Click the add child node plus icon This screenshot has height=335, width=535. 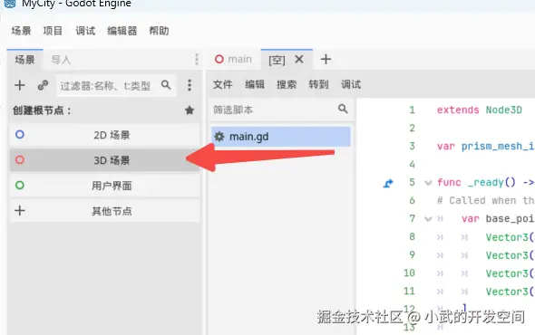20,85
